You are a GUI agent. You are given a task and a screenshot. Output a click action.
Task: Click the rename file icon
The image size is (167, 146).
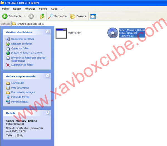click(8, 39)
